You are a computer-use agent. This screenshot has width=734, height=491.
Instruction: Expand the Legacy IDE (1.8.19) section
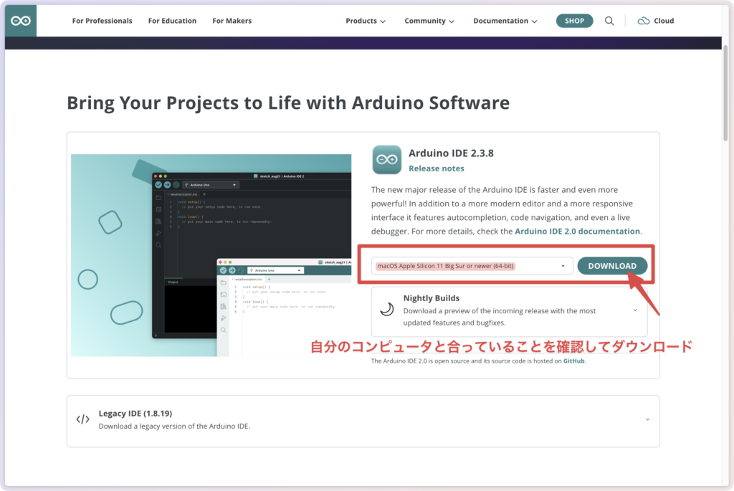tap(647, 419)
